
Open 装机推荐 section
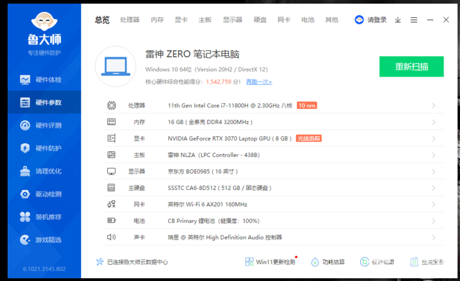(x=44, y=216)
